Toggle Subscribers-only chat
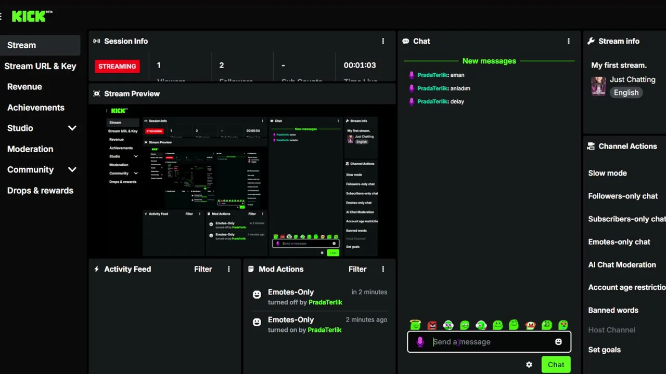This screenshot has height=374, width=666. (626, 219)
